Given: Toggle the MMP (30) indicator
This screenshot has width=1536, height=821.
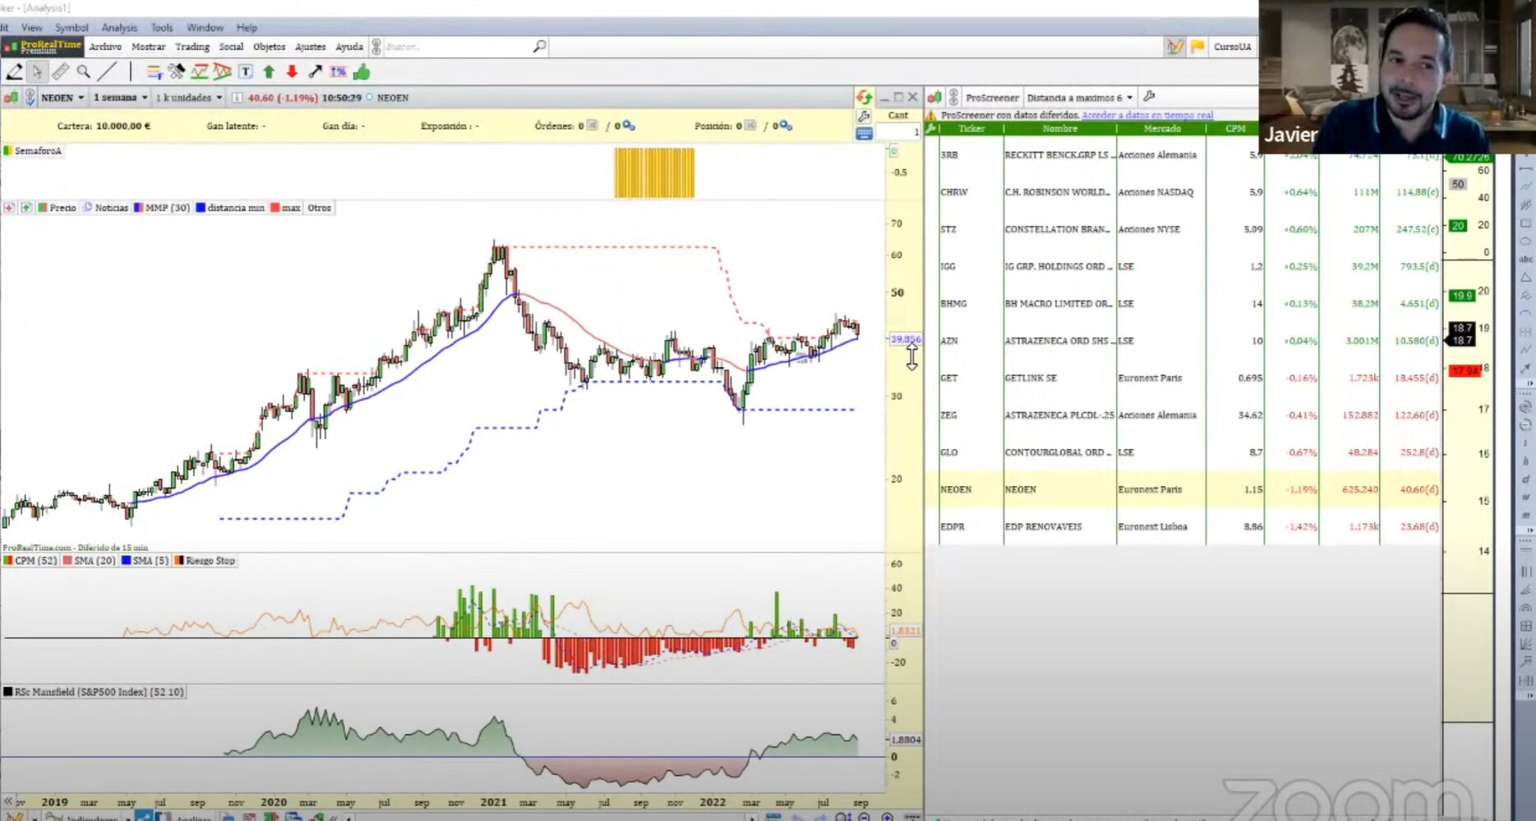Looking at the screenshot, I should (x=166, y=208).
